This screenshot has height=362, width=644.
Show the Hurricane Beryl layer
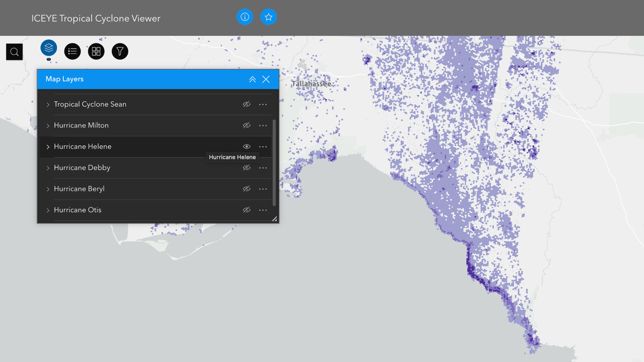pos(247,189)
